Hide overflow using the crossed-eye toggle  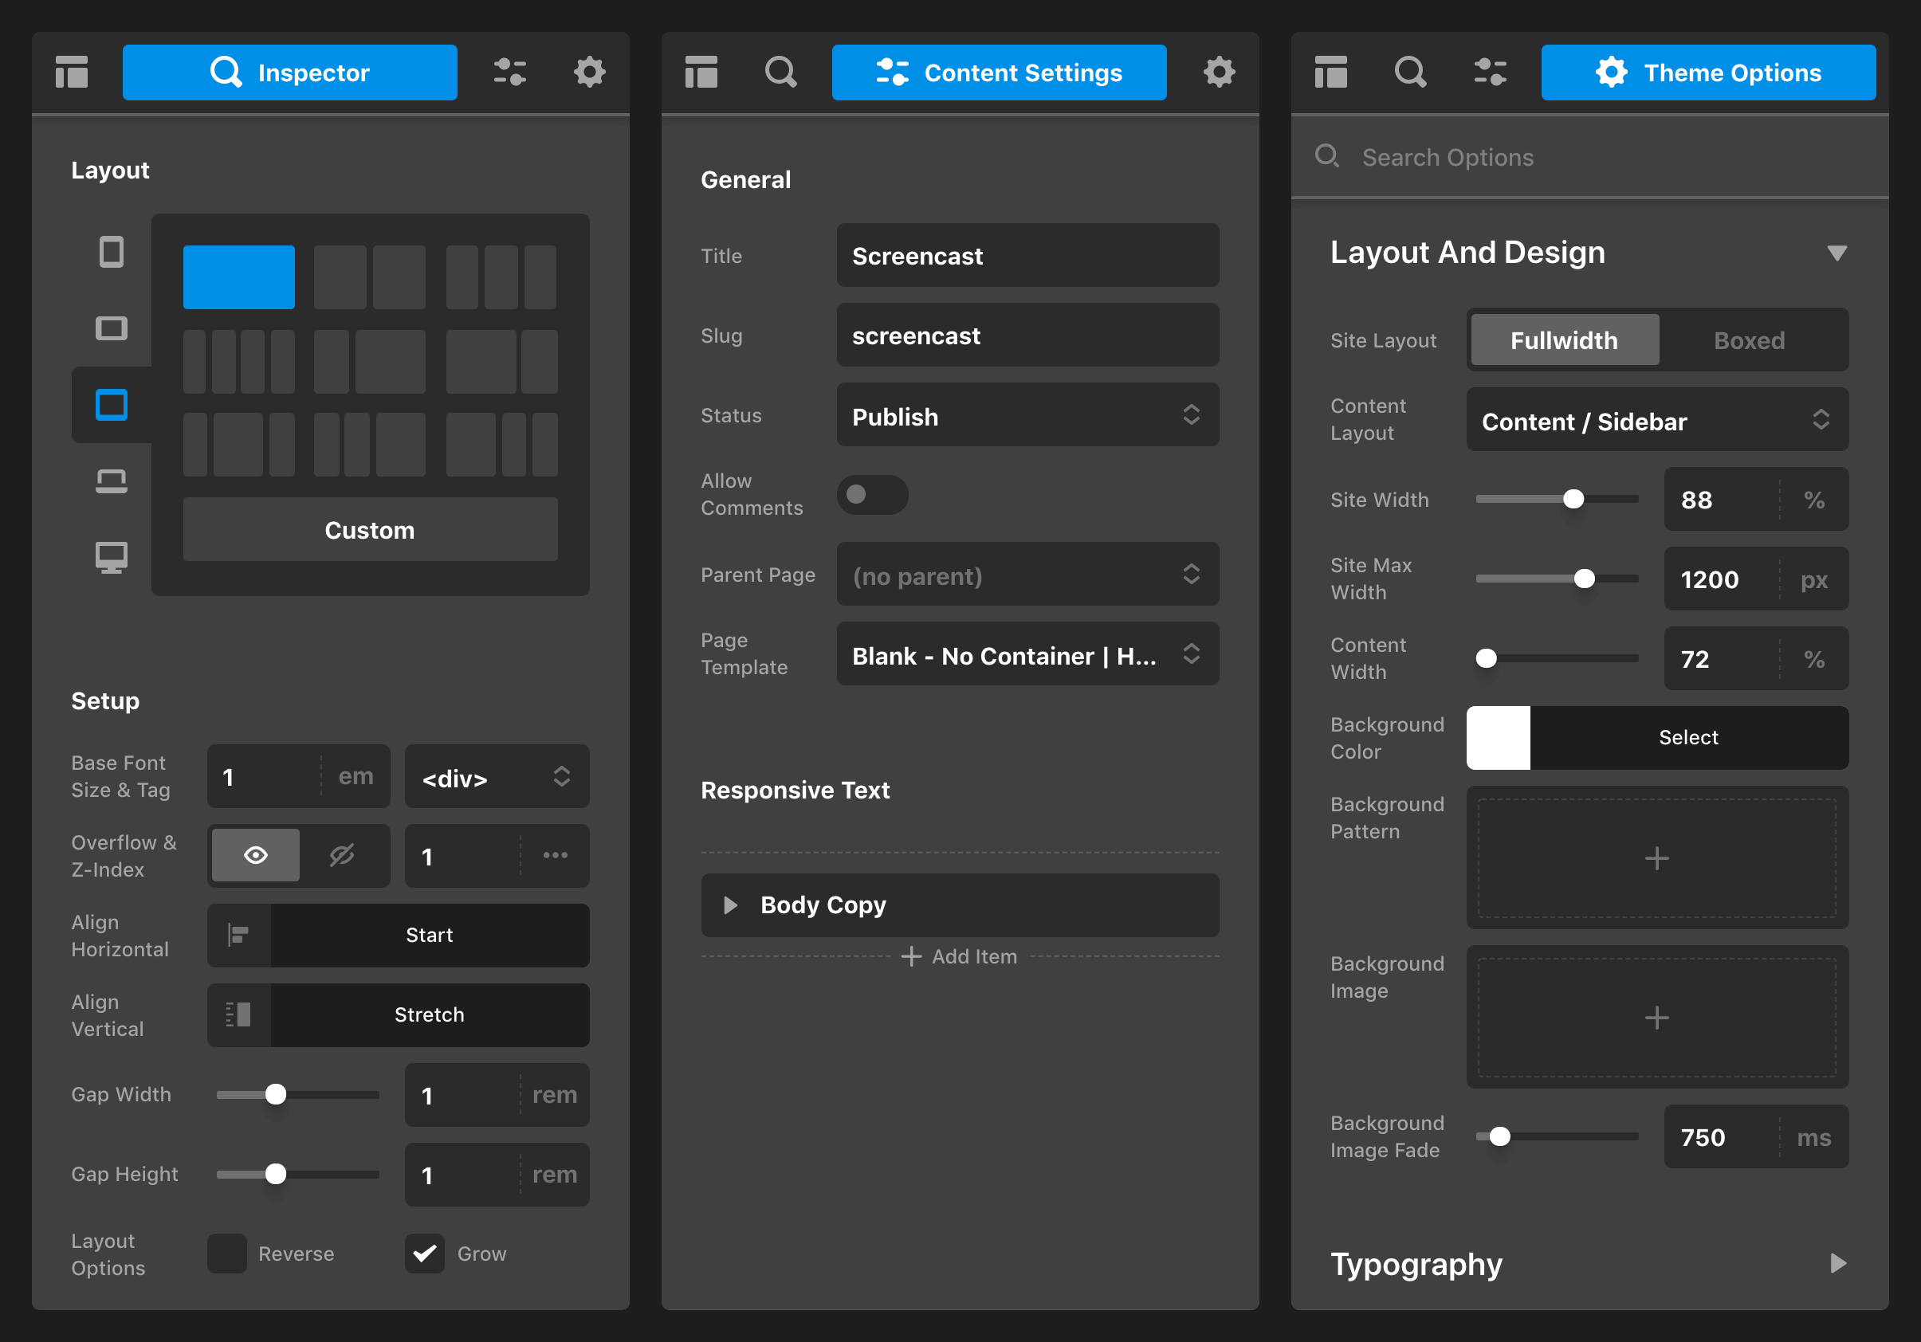click(x=342, y=855)
